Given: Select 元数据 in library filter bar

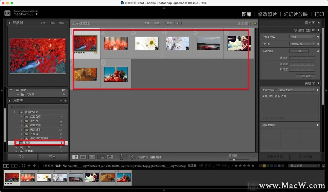Looking at the screenshot, I should click(x=168, y=23).
